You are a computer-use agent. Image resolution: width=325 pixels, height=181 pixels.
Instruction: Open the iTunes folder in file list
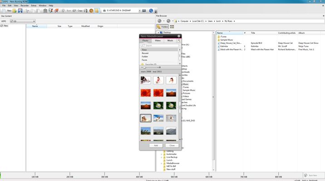(x=223, y=37)
